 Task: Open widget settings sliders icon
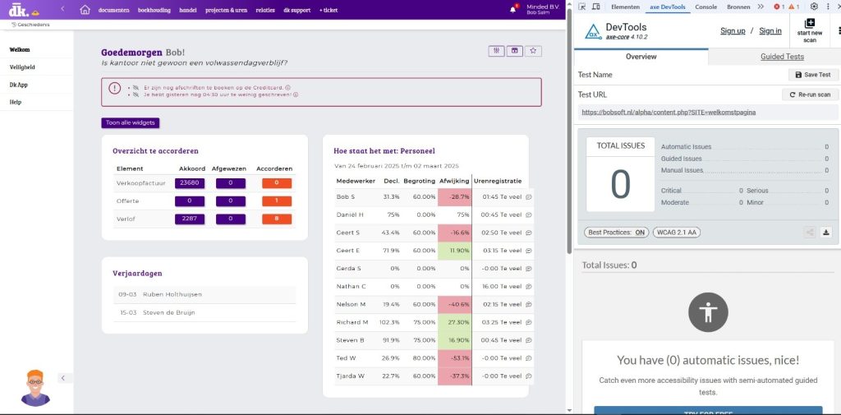coord(496,51)
